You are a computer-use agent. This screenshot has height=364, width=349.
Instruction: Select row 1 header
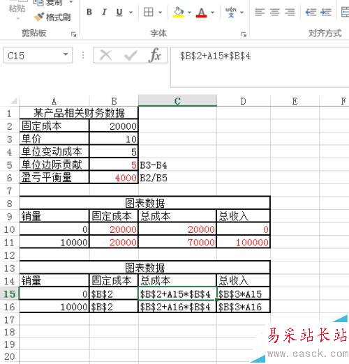[9, 114]
